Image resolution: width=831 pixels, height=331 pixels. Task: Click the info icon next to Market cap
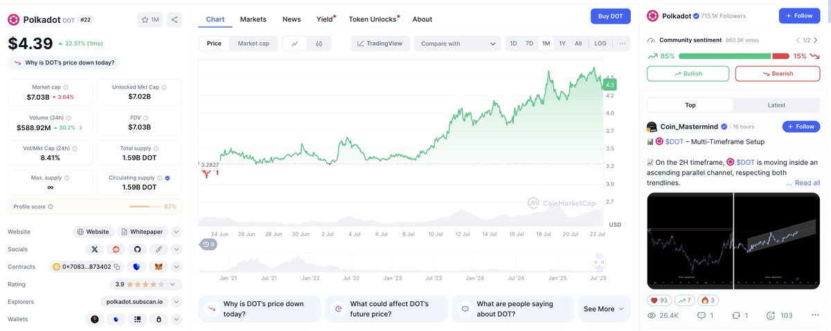click(66, 87)
